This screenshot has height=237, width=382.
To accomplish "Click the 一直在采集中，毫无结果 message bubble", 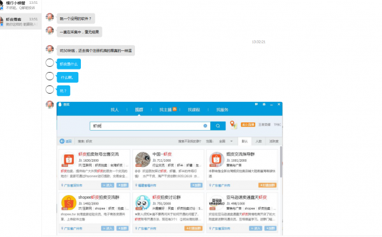I will (x=80, y=32).
